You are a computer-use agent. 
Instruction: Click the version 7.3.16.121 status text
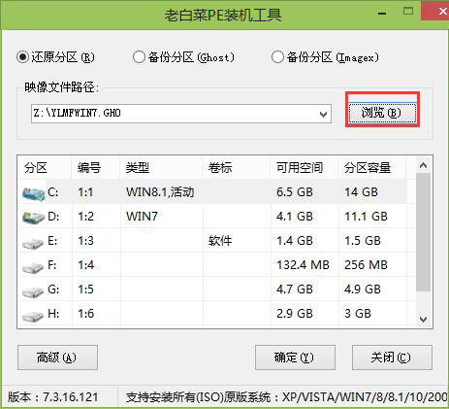[x=52, y=397]
